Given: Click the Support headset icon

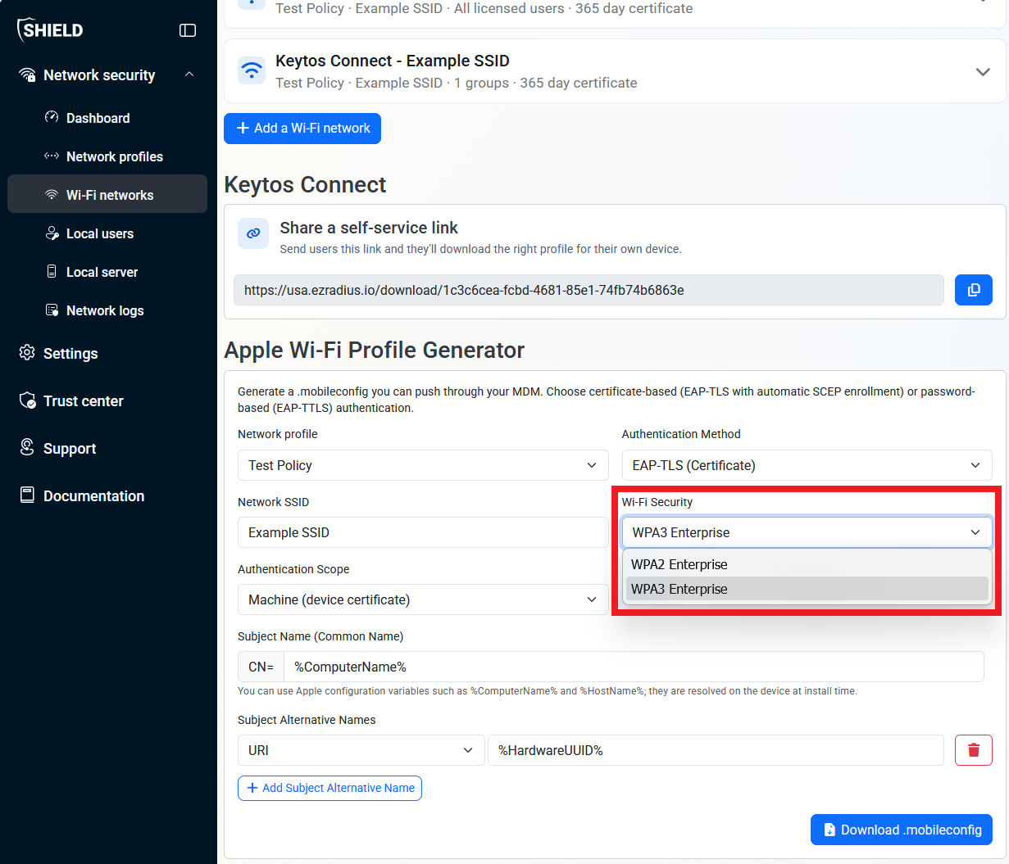Looking at the screenshot, I should pyautogui.click(x=27, y=447).
